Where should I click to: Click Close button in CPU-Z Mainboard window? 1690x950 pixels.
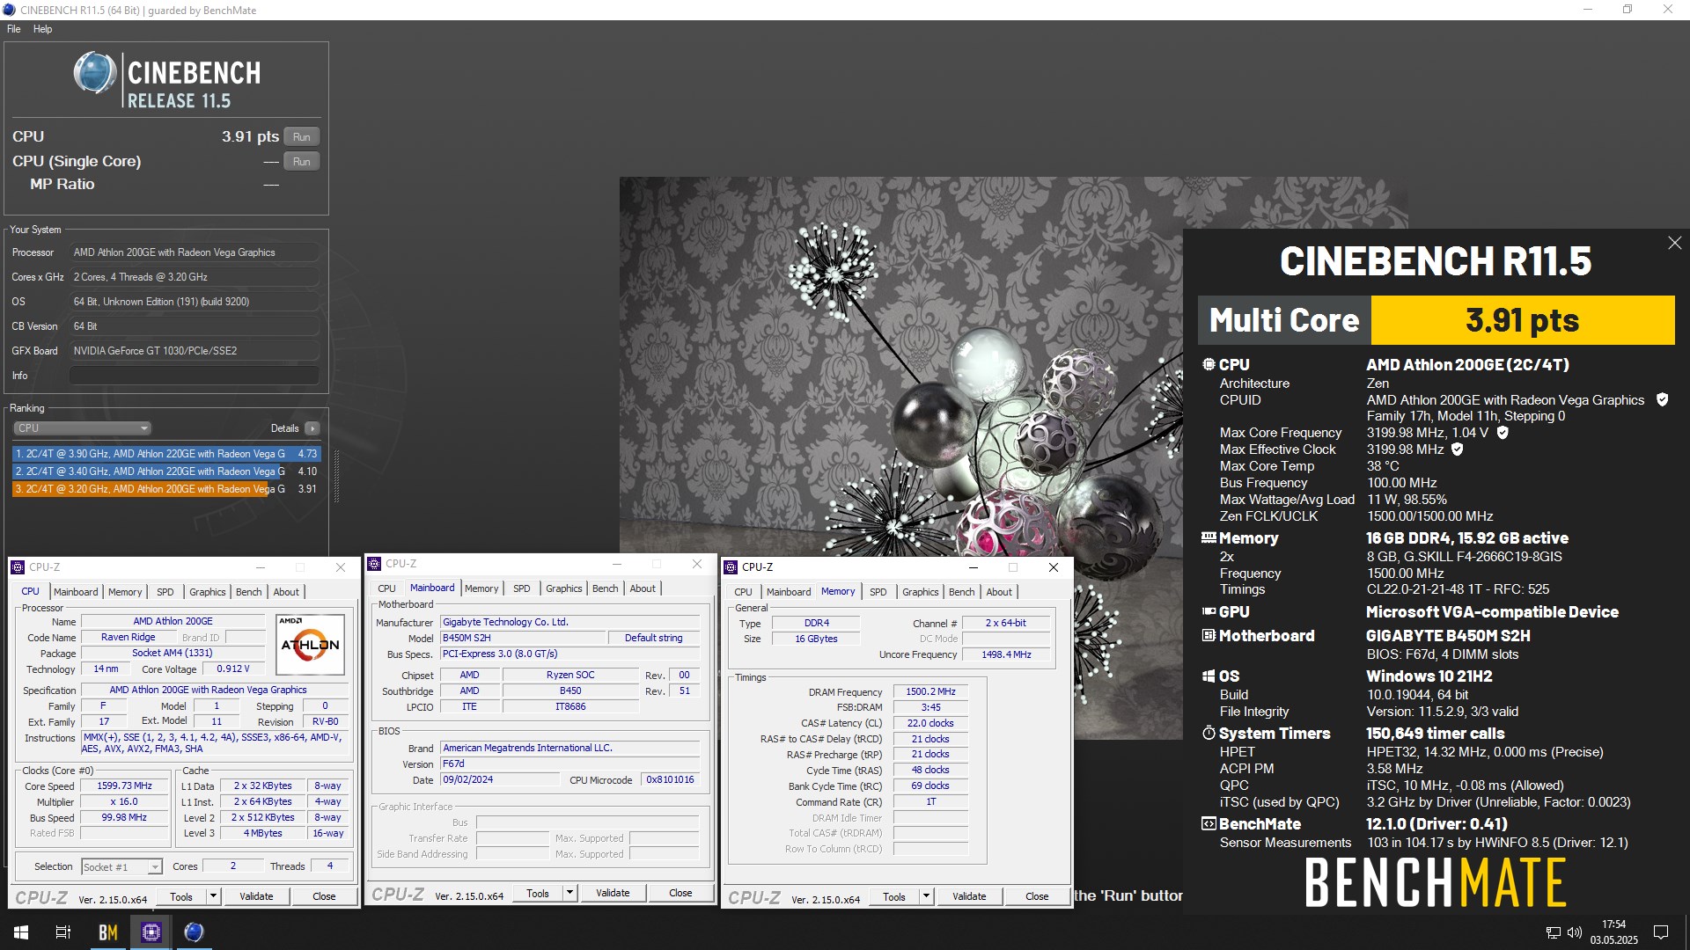680,893
